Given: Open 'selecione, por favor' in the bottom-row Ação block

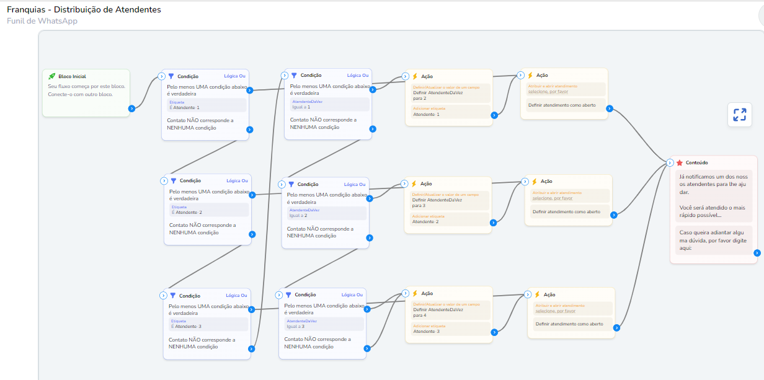Looking at the screenshot, I should click(x=555, y=311).
